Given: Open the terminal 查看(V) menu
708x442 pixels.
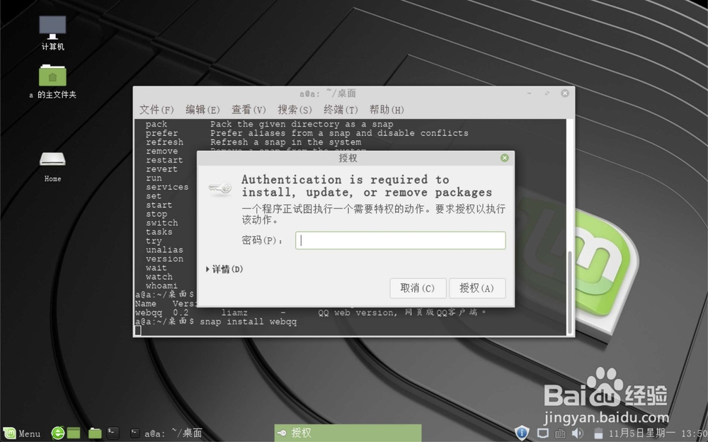Looking at the screenshot, I should (x=249, y=109).
